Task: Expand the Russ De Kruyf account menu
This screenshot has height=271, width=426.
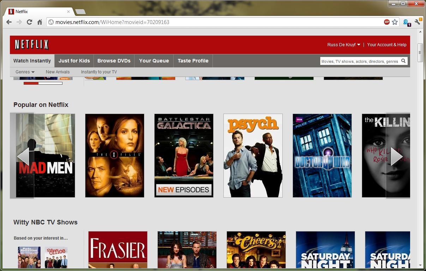Action: 343,44
